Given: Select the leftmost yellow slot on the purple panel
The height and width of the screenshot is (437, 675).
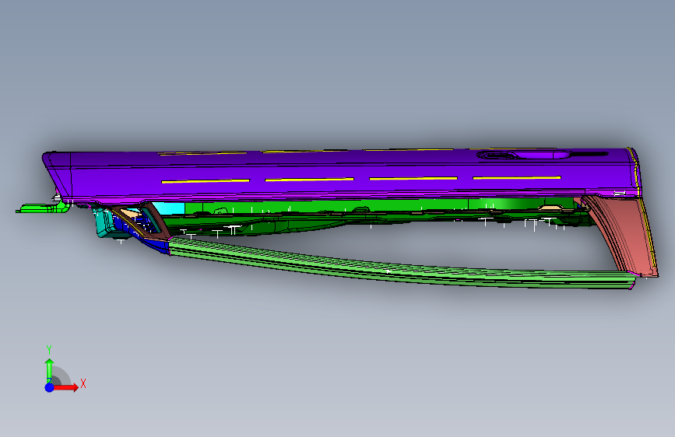Looking at the screenshot, I should click(206, 181).
